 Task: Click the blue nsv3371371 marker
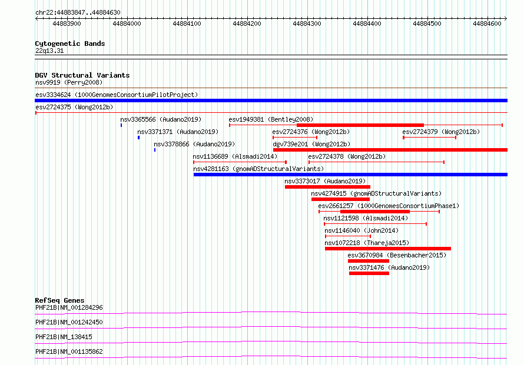click(139, 138)
